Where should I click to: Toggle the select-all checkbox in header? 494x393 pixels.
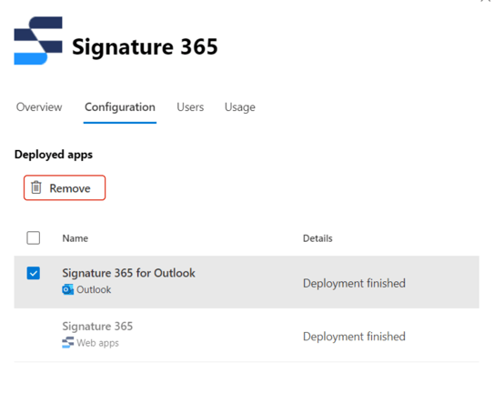tap(34, 238)
